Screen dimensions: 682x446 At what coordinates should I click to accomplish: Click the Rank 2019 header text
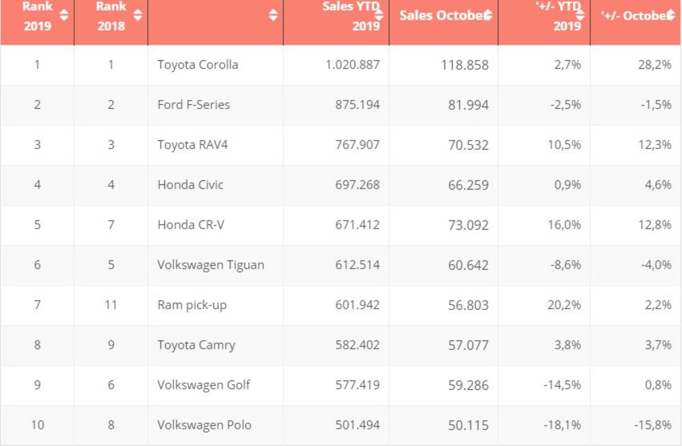click(x=38, y=16)
